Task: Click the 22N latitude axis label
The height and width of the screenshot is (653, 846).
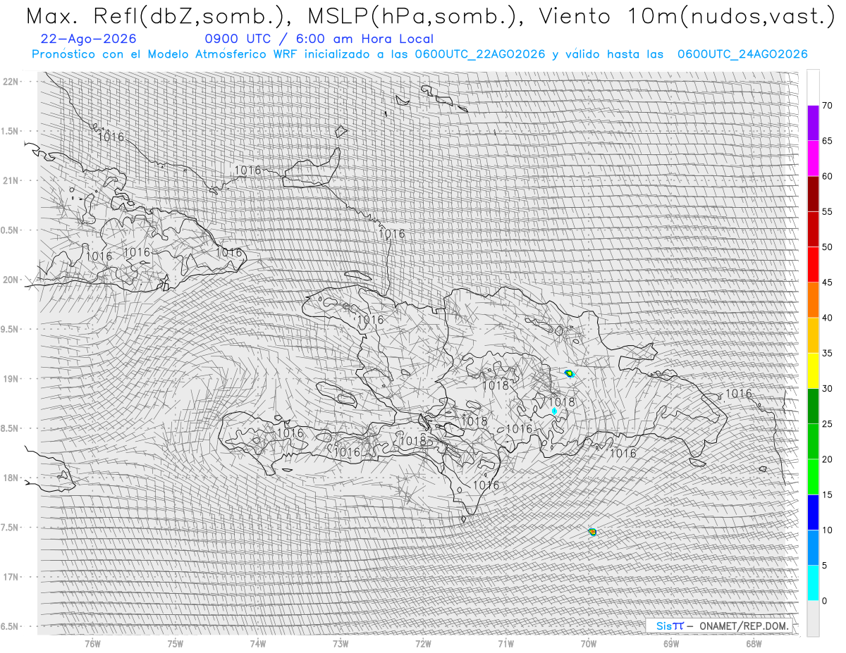Action: (x=11, y=81)
